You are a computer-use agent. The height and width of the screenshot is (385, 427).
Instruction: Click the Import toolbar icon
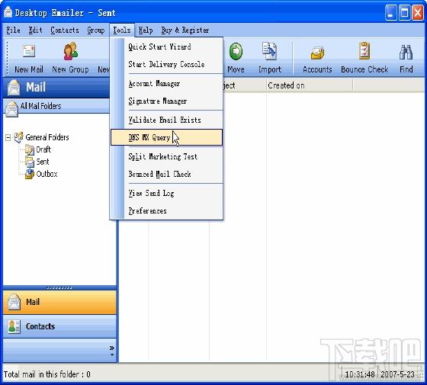click(270, 51)
